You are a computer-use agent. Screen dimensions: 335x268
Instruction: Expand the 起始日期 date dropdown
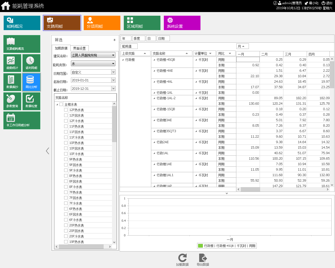point(113,80)
